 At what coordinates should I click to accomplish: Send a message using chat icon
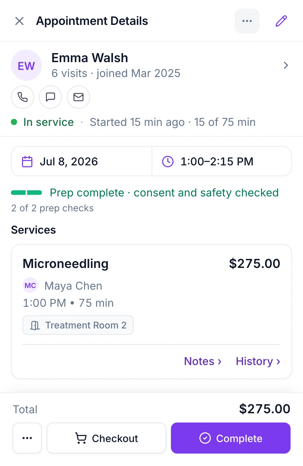[x=50, y=97]
